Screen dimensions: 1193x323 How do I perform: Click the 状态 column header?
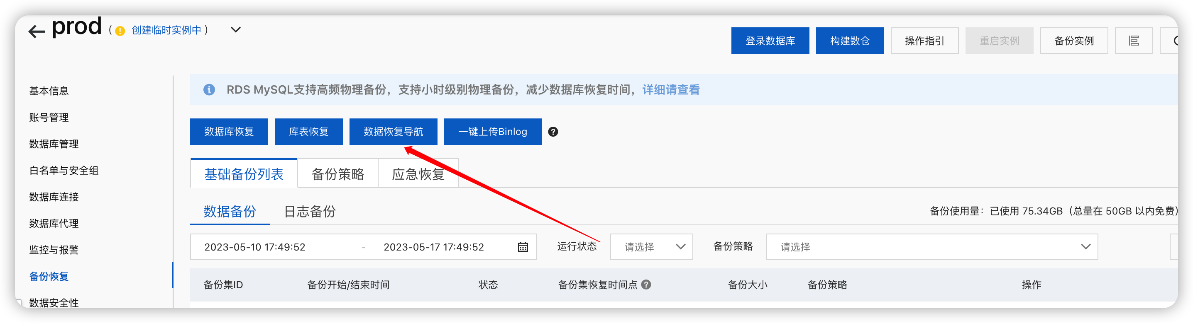click(x=488, y=284)
